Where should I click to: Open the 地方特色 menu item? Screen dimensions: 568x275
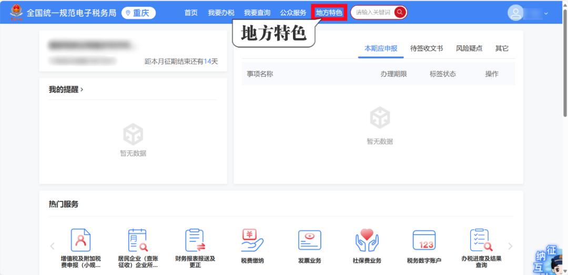329,13
